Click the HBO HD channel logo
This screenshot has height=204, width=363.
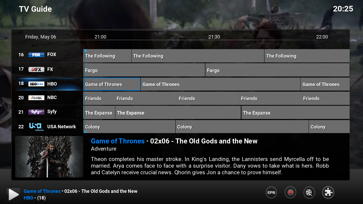(36, 84)
